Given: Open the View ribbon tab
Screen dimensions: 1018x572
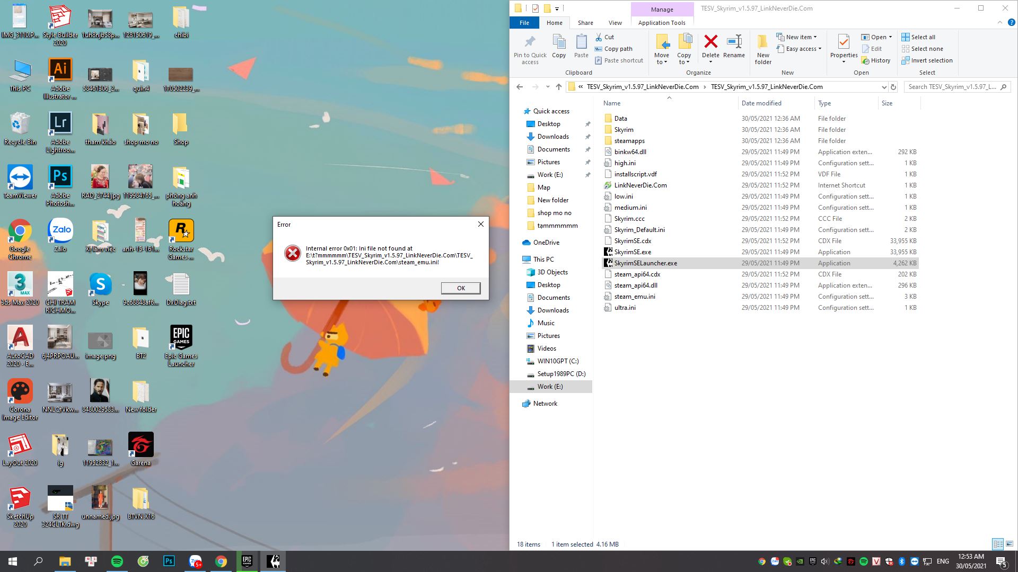Looking at the screenshot, I should pyautogui.click(x=615, y=23).
